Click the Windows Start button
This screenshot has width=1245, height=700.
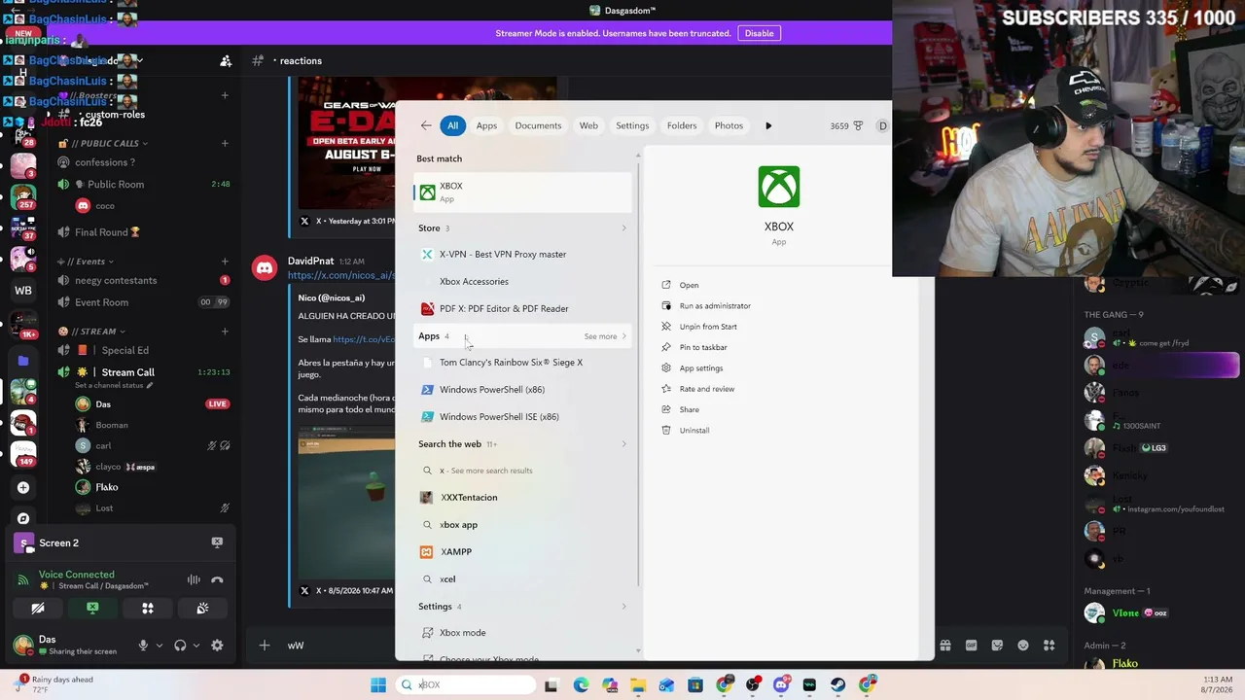(378, 685)
